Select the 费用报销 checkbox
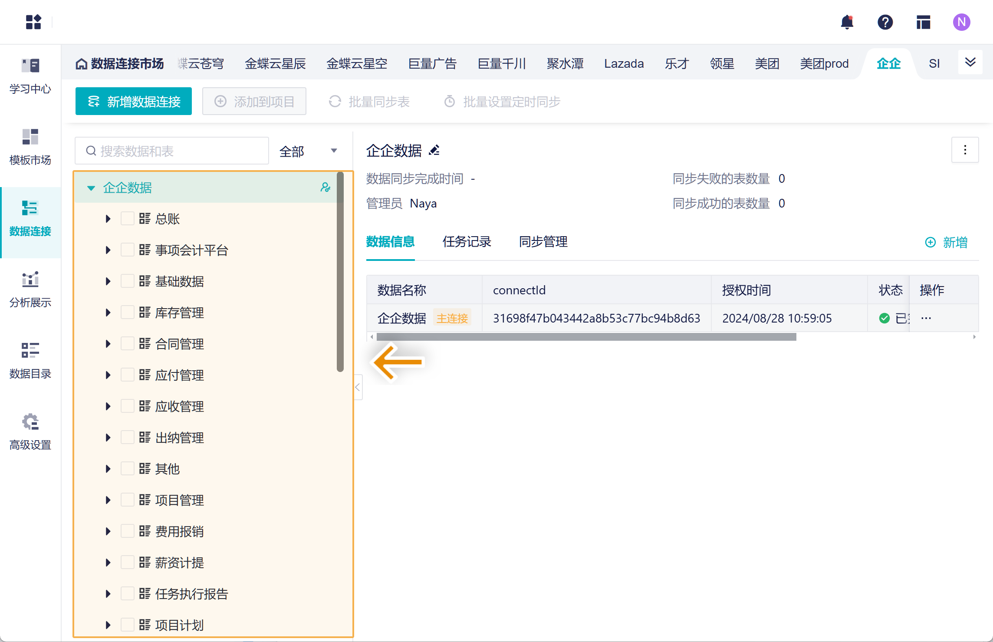 click(x=127, y=531)
